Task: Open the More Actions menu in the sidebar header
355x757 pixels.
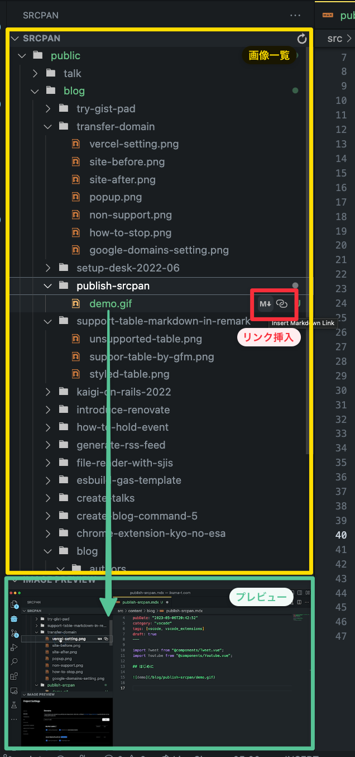Action: click(x=295, y=16)
